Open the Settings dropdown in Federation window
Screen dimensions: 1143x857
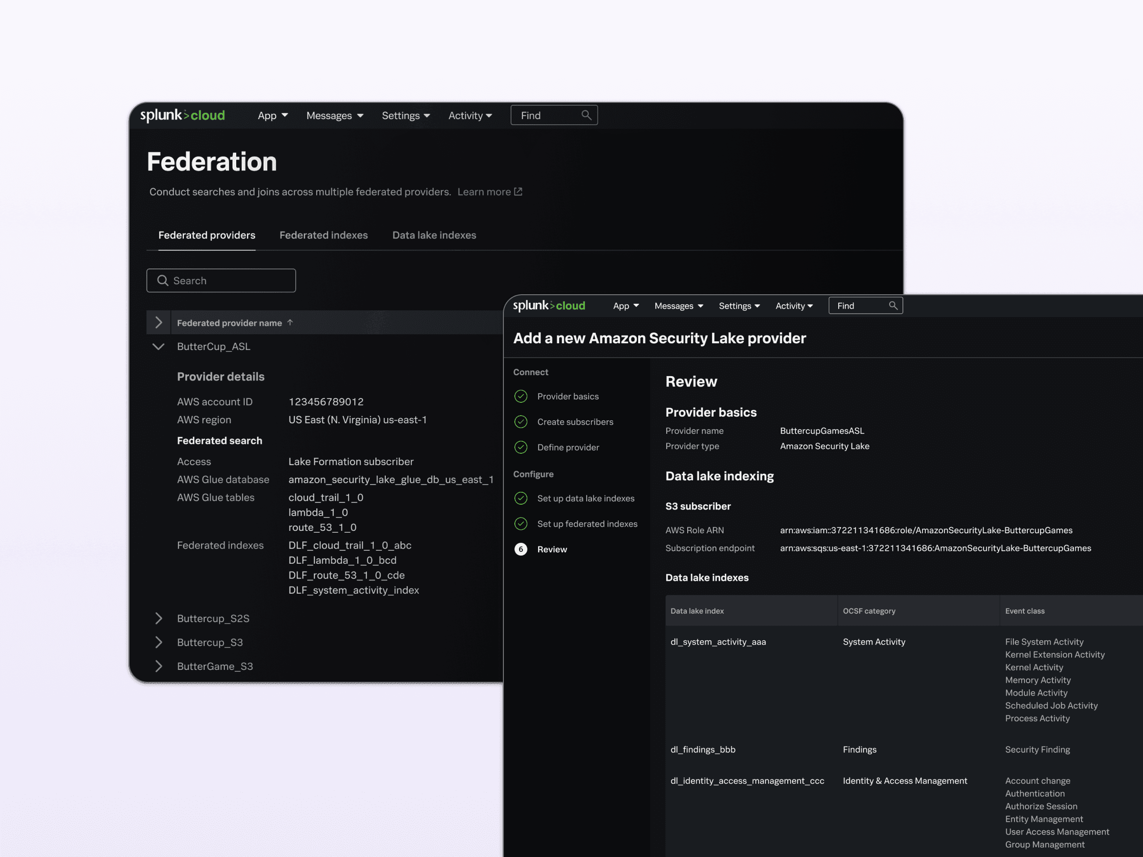(x=406, y=116)
